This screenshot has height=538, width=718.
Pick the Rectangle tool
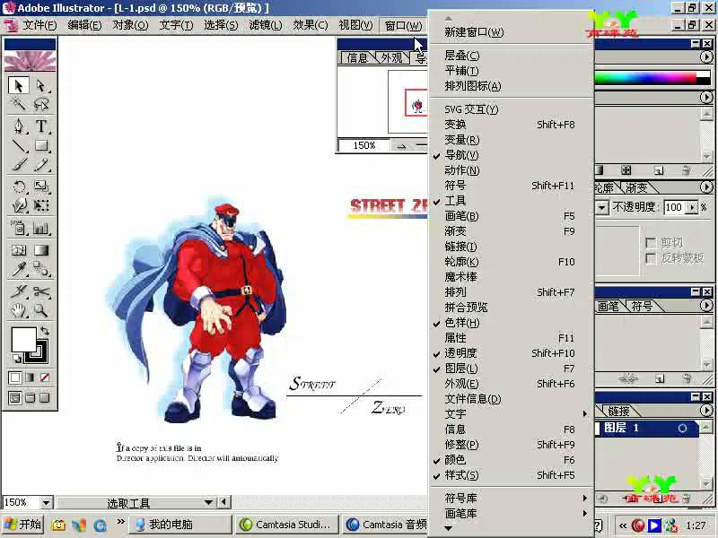click(x=41, y=145)
